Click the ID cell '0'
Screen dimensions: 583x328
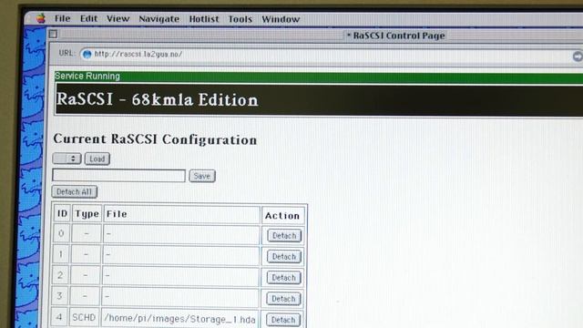point(61,233)
